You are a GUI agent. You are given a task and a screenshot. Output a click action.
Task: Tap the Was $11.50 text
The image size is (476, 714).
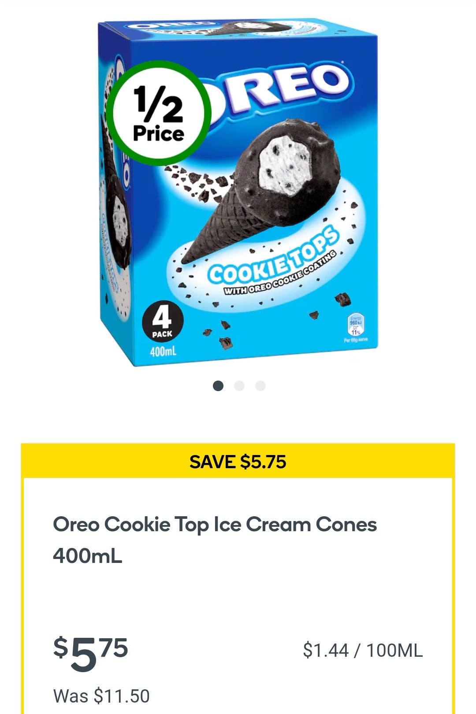[101, 696]
